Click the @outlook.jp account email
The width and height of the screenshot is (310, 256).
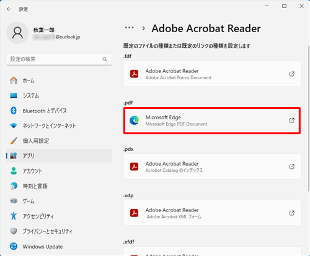[56, 37]
